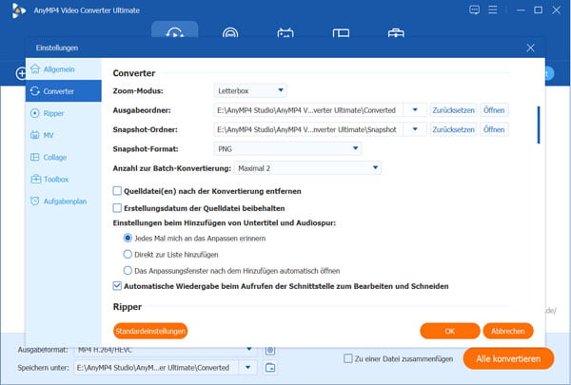Open the Toolbox briefcase icon in the top toolbar
Viewport: 571px width, 385px height.
tap(396, 32)
